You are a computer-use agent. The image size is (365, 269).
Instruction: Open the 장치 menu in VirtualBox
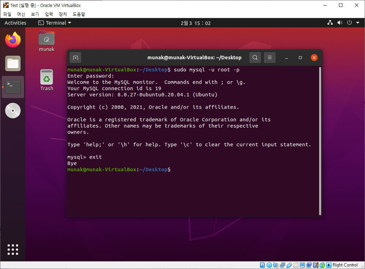(63, 14)
